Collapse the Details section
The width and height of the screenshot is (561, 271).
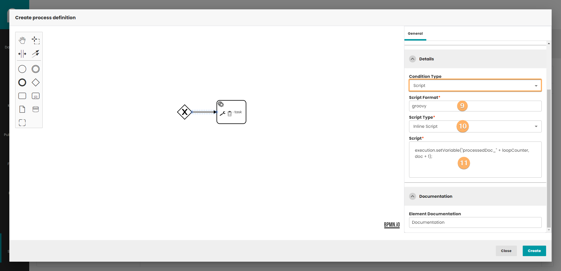point(413,59)
